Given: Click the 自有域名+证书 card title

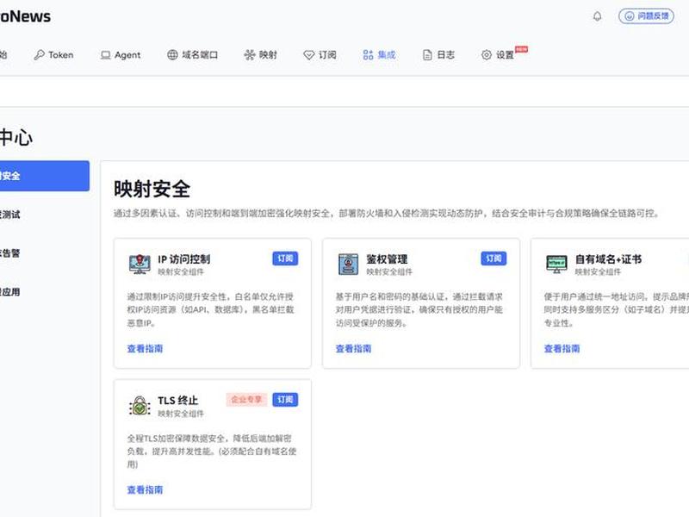Looking at the screenshot, I should pyautogui.click(x=609, y=259).
